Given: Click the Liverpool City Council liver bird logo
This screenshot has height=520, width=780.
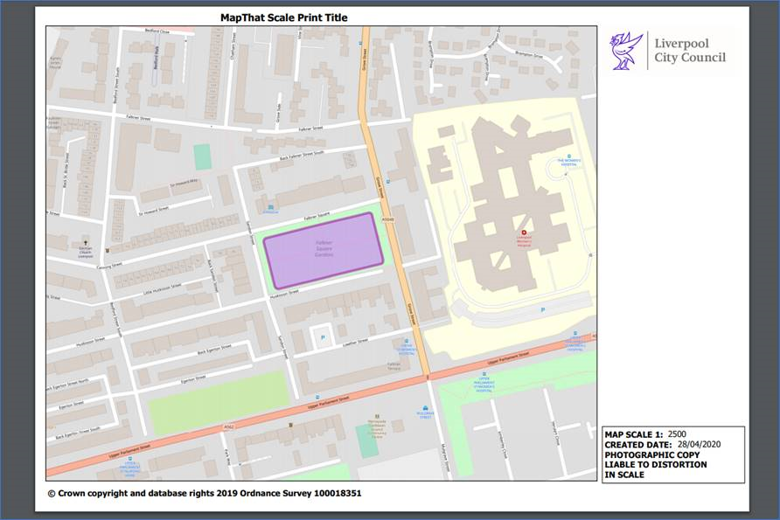Looking at the screenshot, I should (x=626, y=51).
